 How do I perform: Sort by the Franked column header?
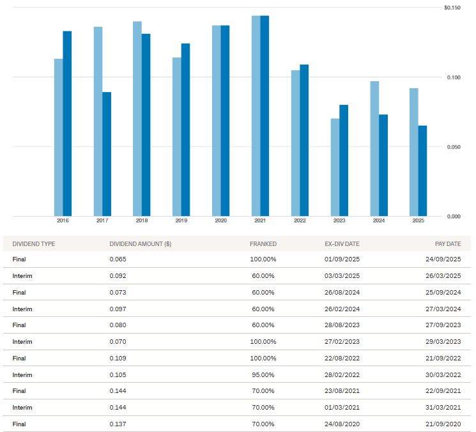tap(263, 244)
